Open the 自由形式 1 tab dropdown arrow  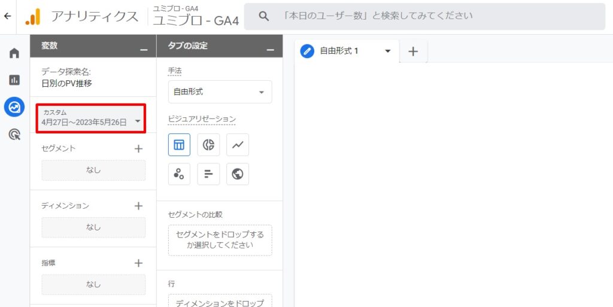coord(387,51)
